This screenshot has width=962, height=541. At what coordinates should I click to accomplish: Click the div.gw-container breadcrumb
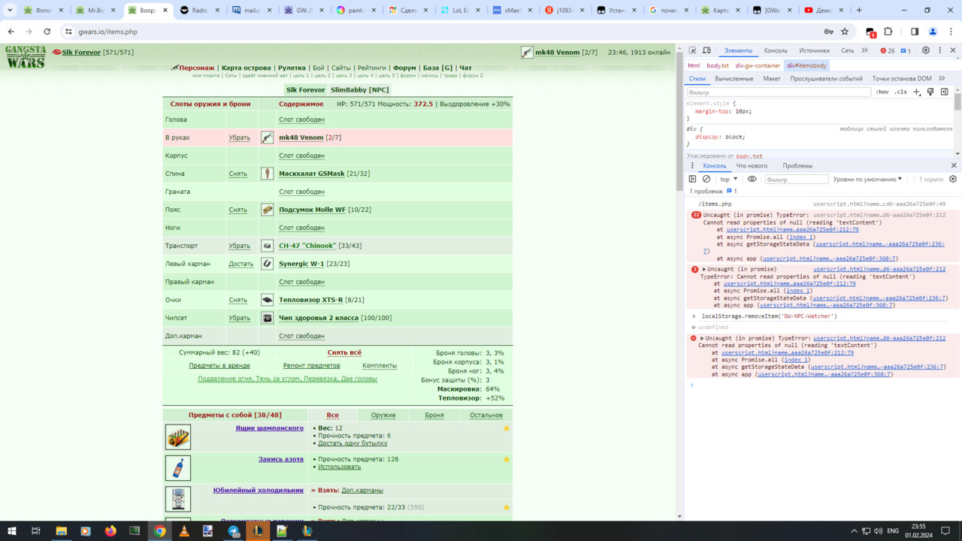(758, 65)
